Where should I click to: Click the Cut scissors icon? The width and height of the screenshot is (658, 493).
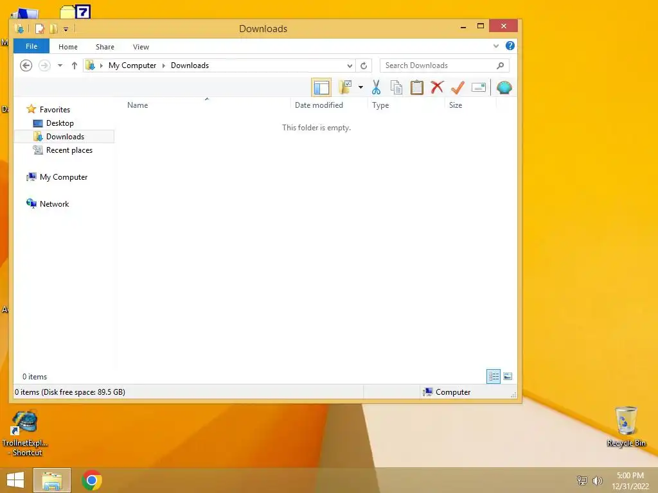[x=376, y=87]
